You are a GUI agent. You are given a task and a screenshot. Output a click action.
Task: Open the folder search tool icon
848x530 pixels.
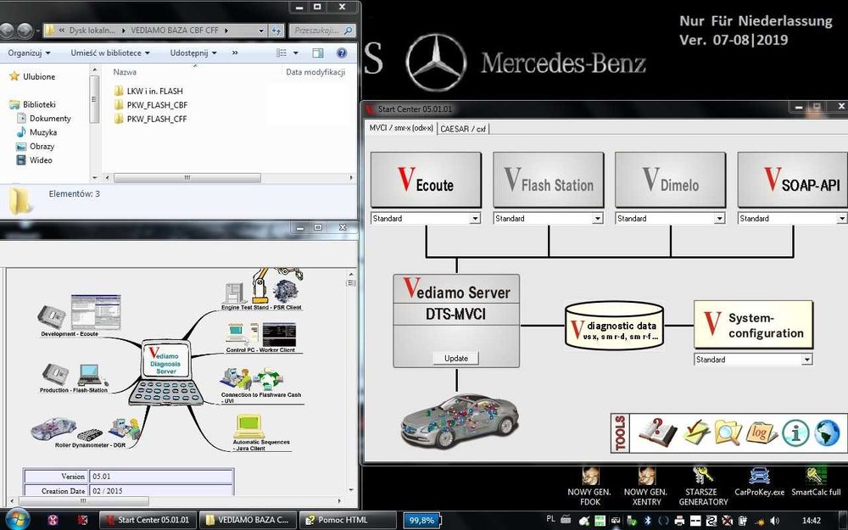point(728,432)
